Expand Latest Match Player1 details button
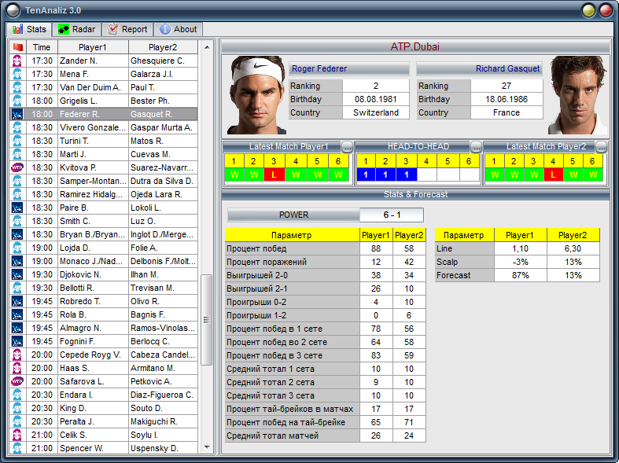The image size is (619, 463). pyautogui.click(x=347, y=147)
